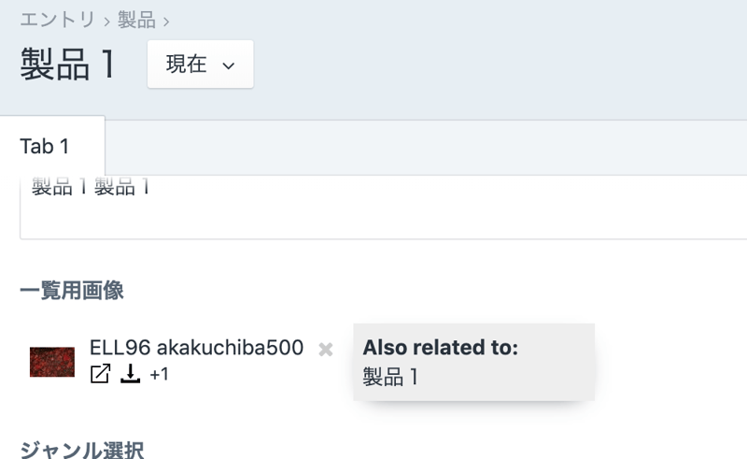This screenshot has width=747, height=459.
Task: Remove the ELL96 akakuchiba500 asset
Action: tap(326, 349)
